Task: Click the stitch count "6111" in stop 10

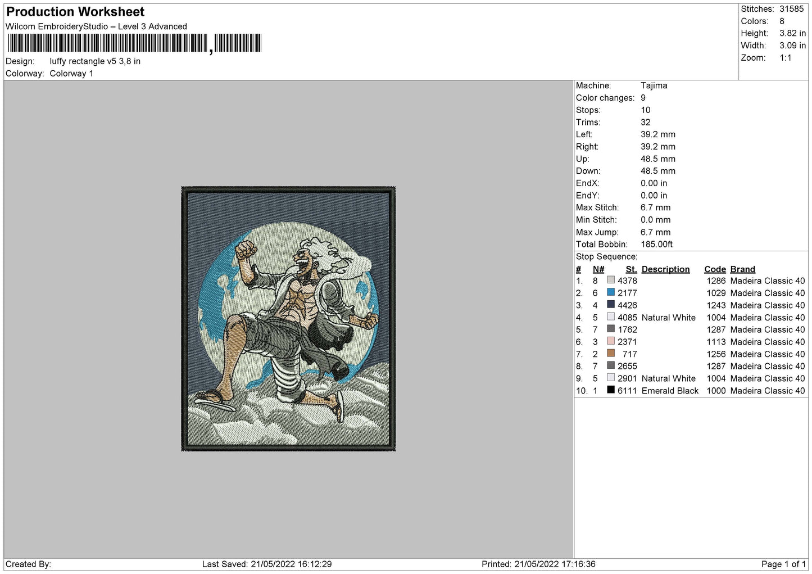Action: coord(628,391)
